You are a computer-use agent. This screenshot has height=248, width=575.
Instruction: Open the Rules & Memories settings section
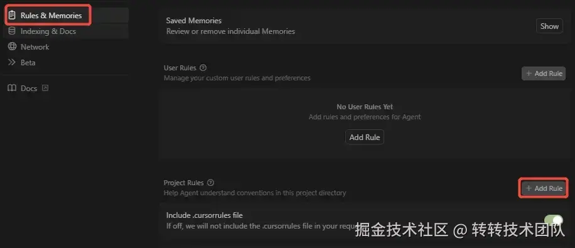pos(66,16)
